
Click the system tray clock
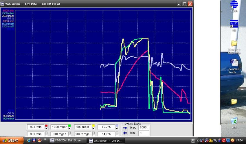click(x=239, y=141)
